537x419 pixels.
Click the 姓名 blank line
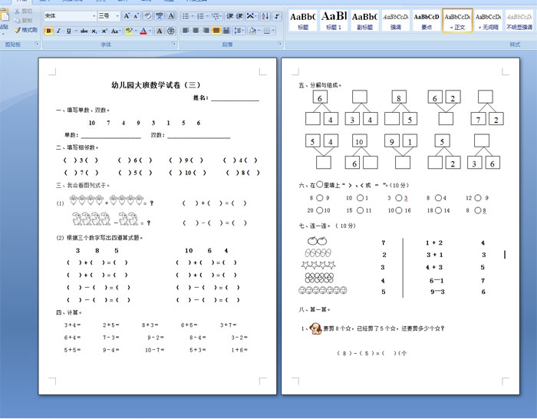pyautogui.click(x=235, y=99)
